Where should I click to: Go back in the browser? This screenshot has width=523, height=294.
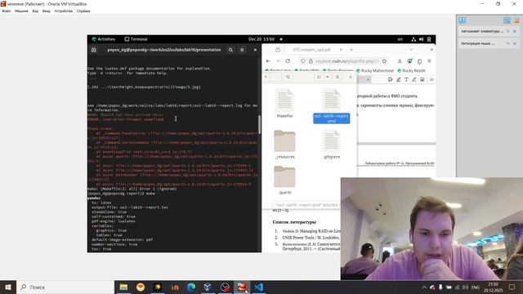click(268, 61)
